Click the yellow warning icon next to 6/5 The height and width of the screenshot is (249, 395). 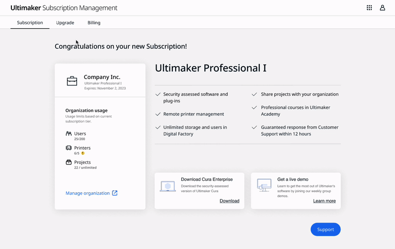[82, 153]
